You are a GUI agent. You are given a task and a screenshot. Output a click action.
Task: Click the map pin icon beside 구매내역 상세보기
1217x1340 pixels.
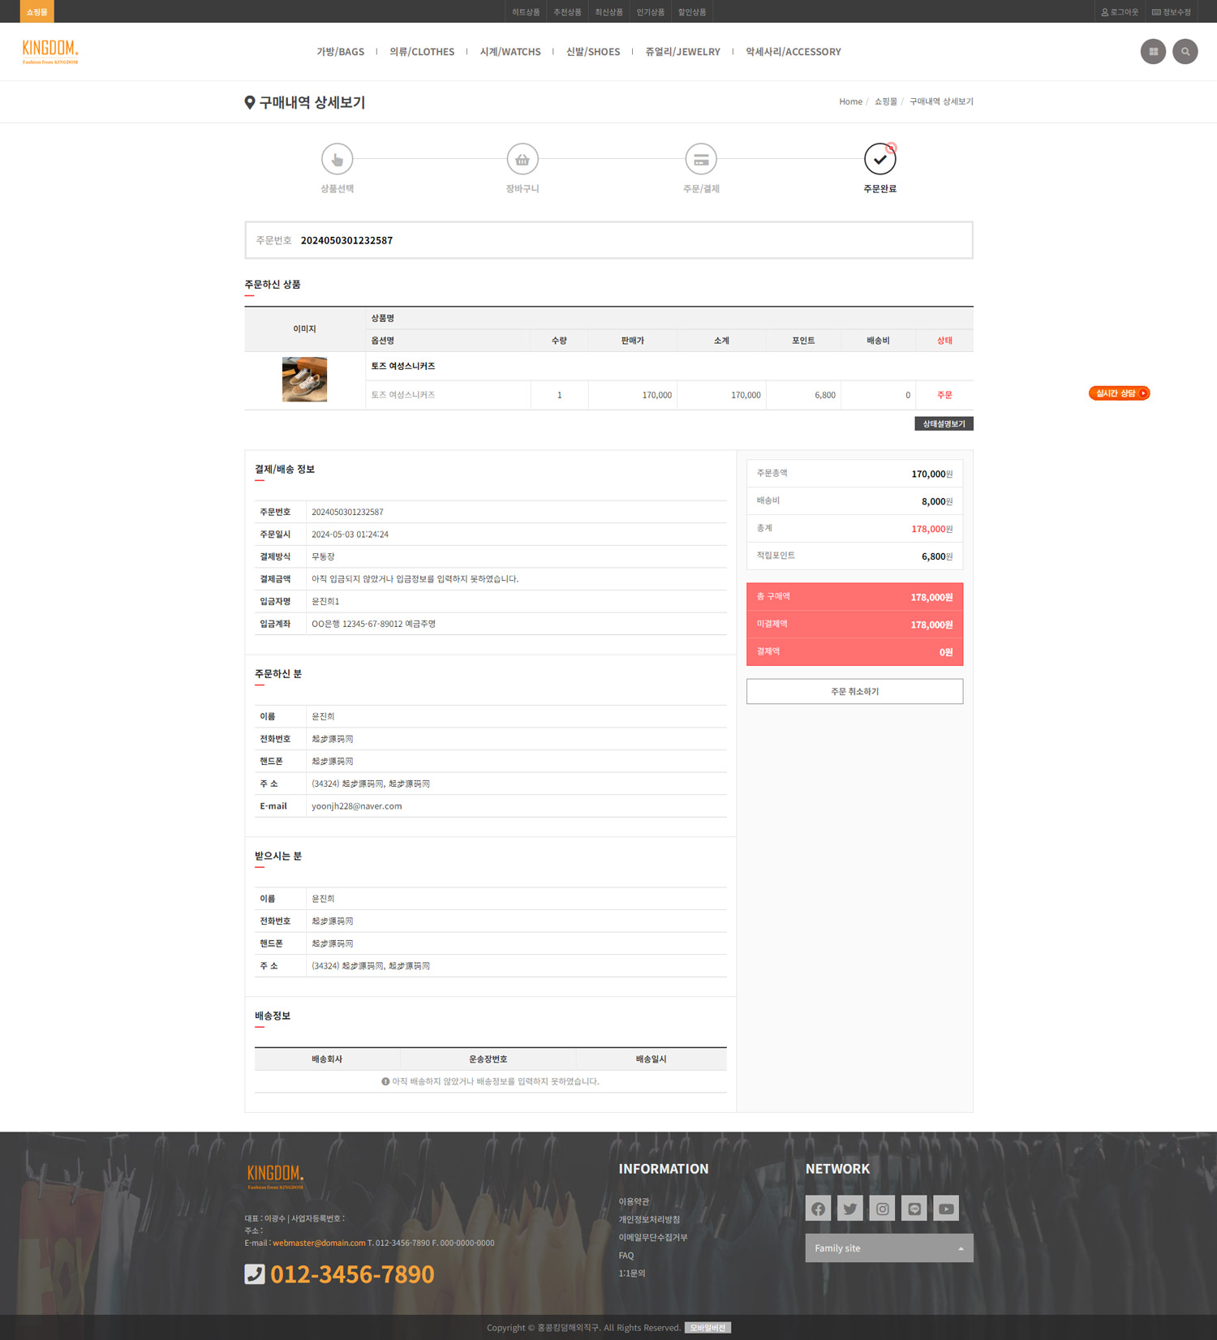click(x=250, y=102)
